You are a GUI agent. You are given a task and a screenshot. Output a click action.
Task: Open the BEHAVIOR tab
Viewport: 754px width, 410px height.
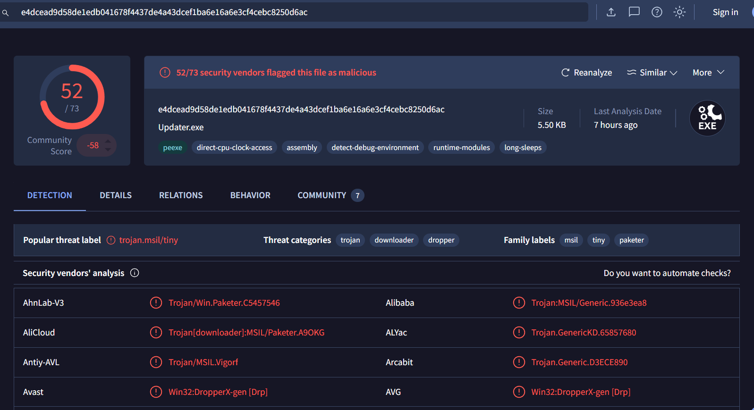coord(250,195)
